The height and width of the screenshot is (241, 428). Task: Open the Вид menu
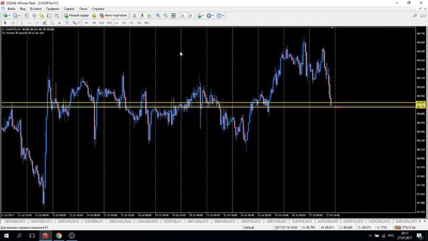(x=23, y=9)
